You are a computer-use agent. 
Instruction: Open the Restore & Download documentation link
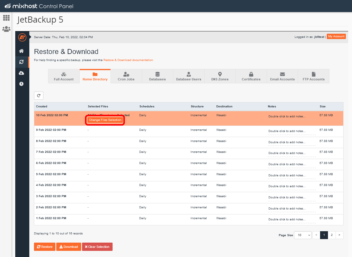(128, 60)
